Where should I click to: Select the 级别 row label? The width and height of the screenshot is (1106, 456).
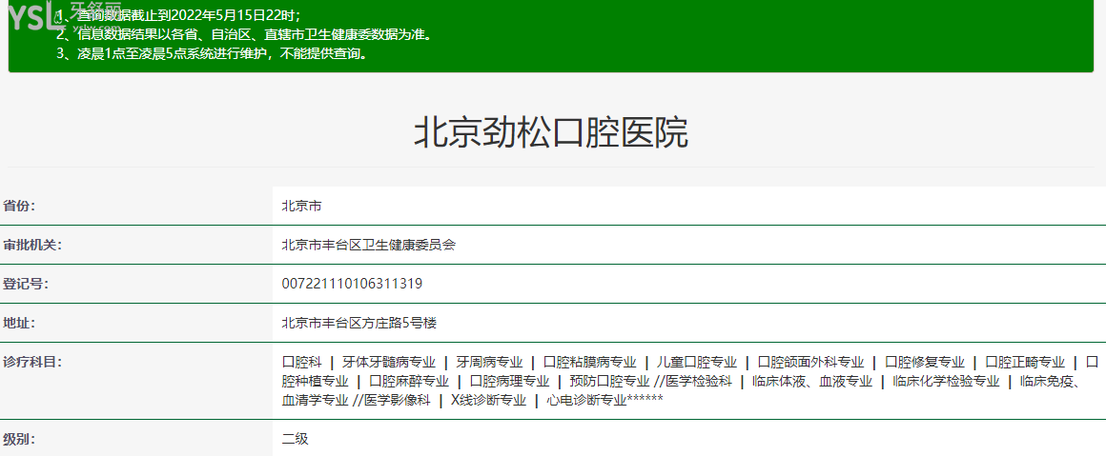pos(19,438)
